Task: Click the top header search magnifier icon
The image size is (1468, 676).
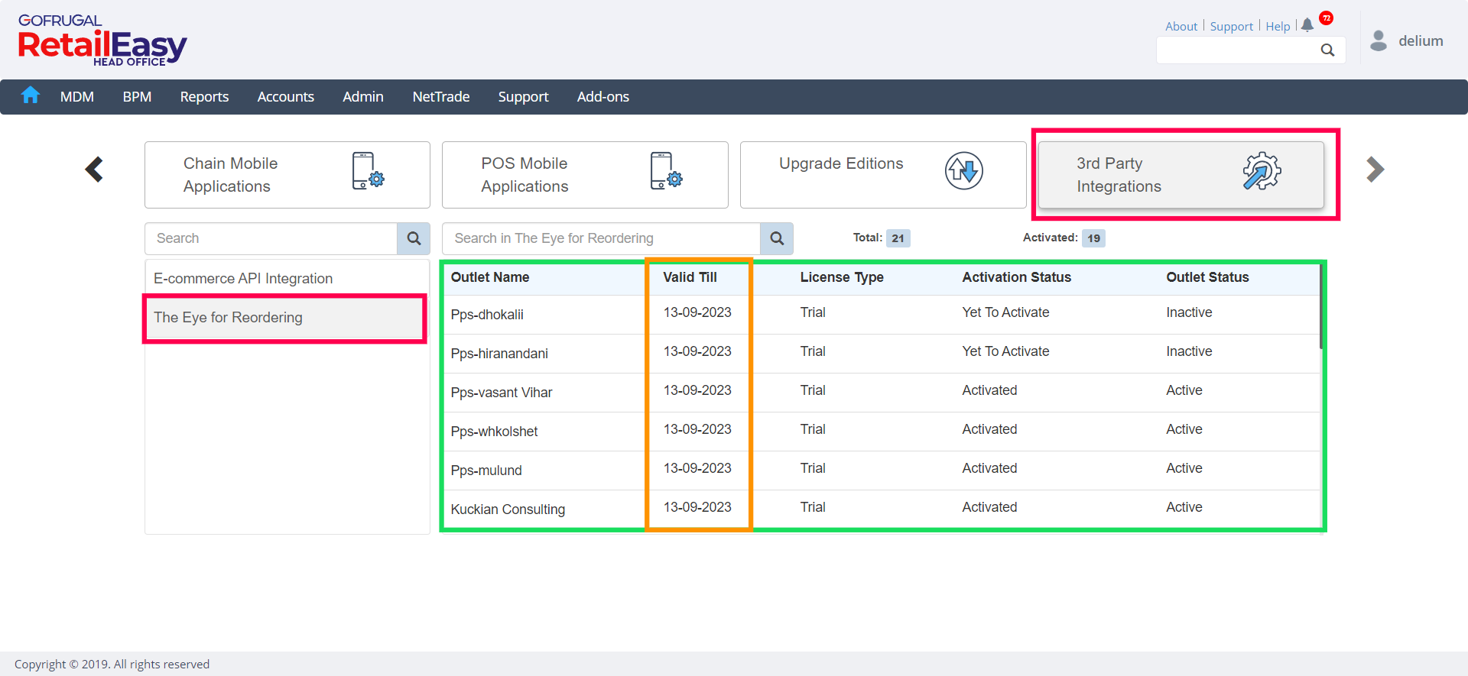Action: 1327,50
